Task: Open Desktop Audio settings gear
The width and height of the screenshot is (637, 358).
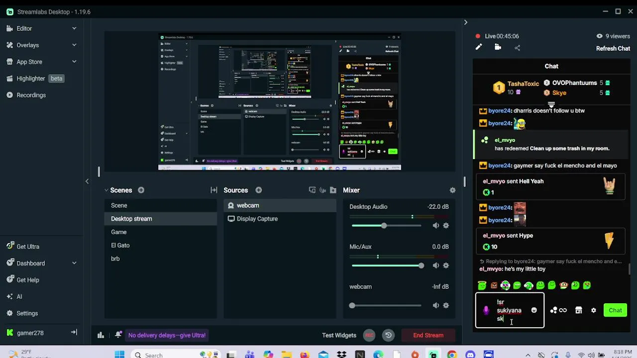Action: tap(446, 226)
